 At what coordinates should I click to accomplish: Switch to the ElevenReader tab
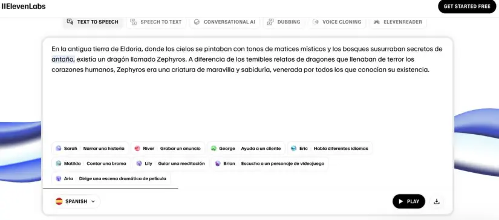(x=398, y=22)
